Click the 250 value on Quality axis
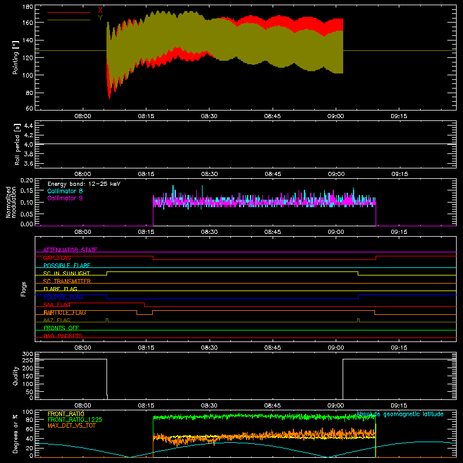 coord(28,360)
